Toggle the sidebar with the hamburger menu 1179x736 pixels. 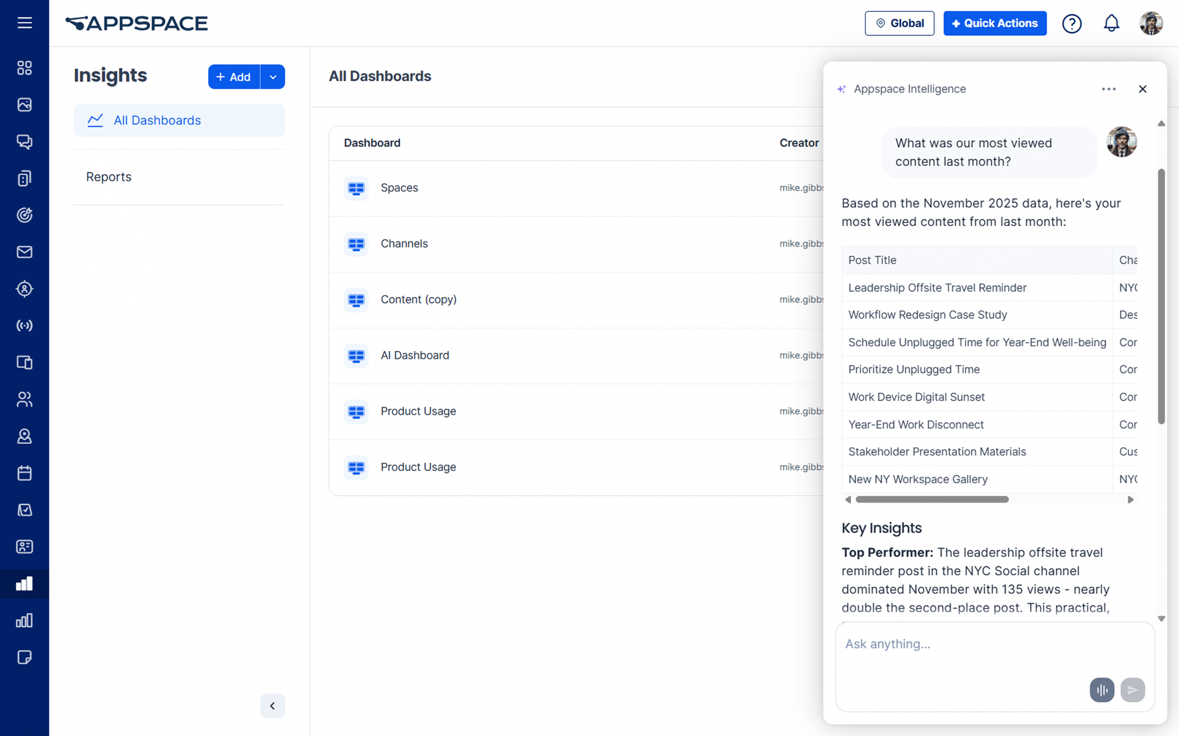pos(24,23)
